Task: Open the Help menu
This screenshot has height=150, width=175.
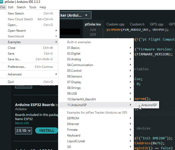Action: 43,7
